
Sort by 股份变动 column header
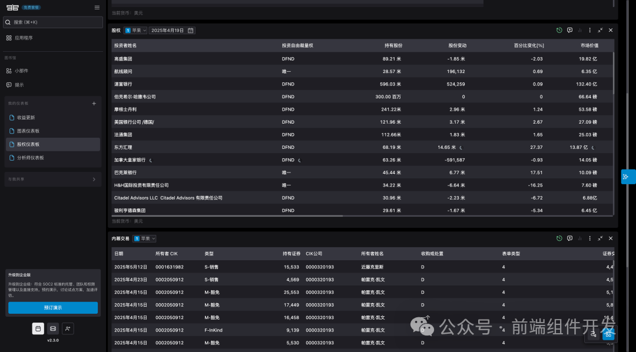457,46
